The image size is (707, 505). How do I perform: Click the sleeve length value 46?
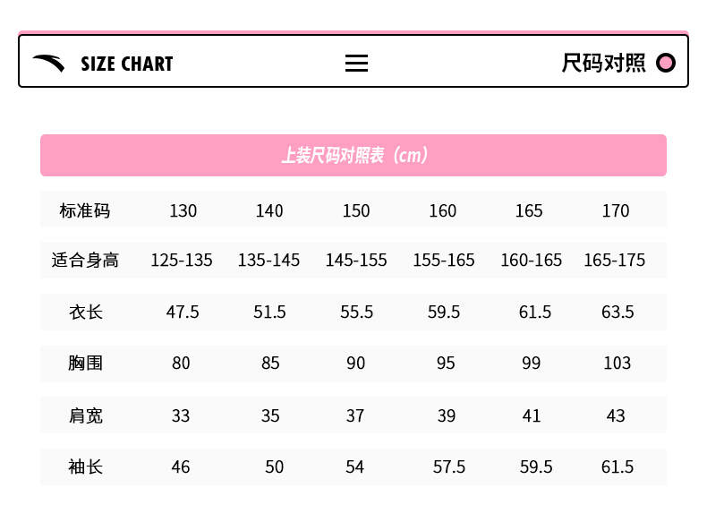tap(181, 466)
